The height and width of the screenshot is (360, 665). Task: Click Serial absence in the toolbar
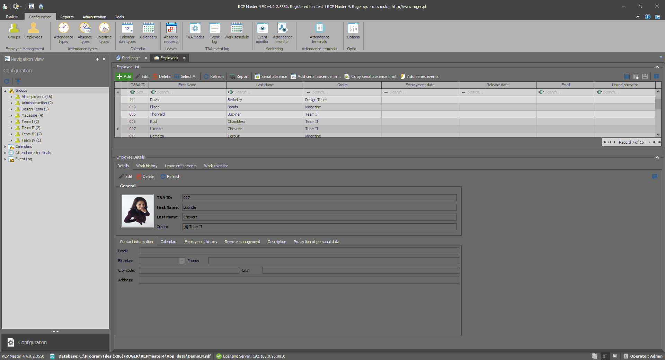coord(271,76)
